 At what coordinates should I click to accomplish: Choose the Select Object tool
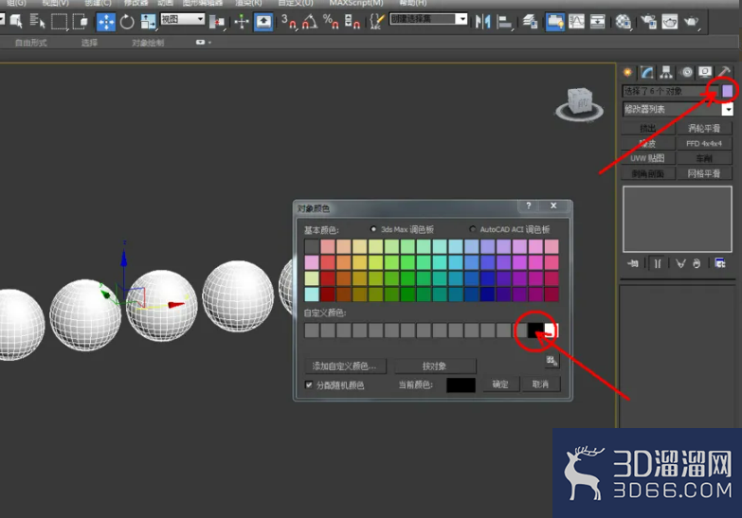click(16, 22)
